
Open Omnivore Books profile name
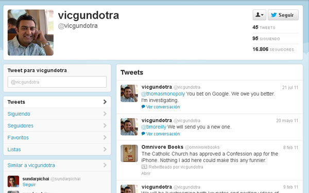[x=162, y=147]
